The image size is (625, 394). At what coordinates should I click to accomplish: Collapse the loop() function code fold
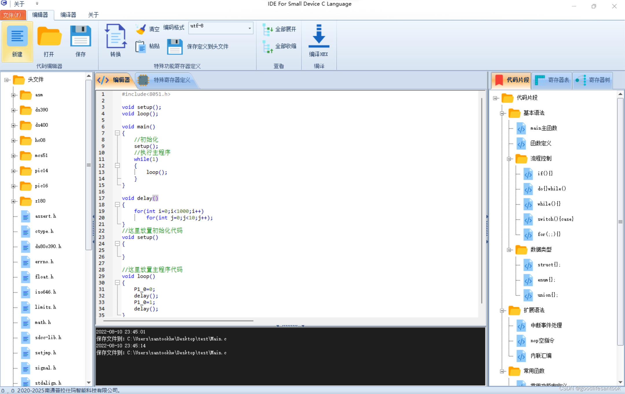tap(117, 283)
